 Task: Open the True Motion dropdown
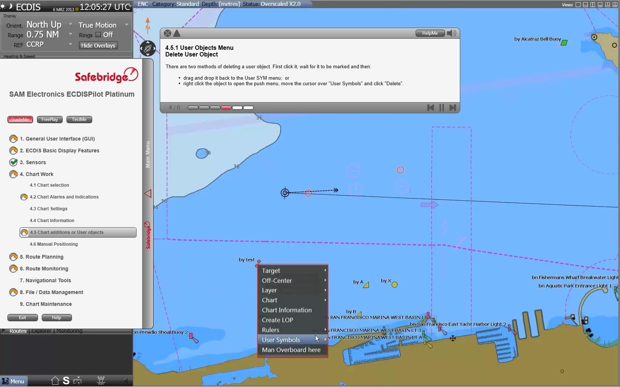[x=126, y=24]
